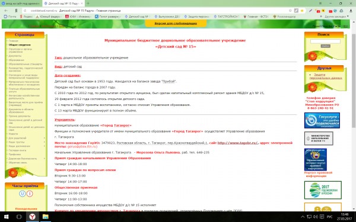Open the 'Почта' bookmark

[10, 17]
